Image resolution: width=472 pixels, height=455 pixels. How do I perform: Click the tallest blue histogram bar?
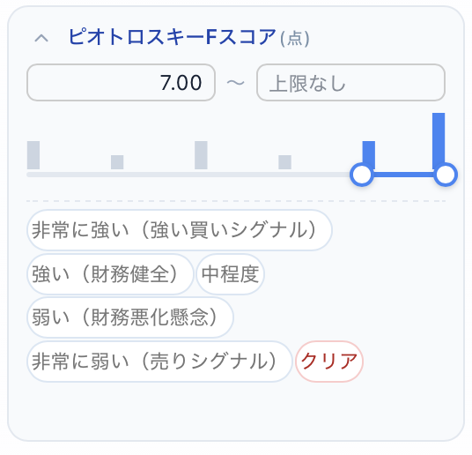point(439,139)
